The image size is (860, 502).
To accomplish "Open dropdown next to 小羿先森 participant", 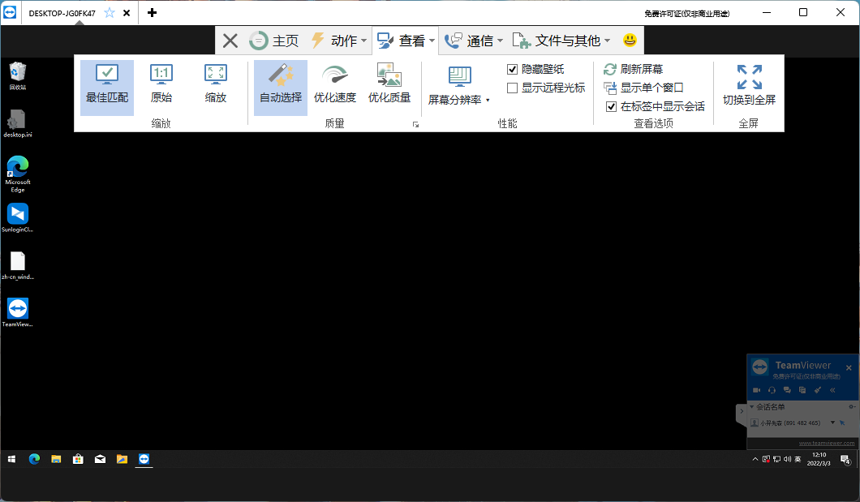I will click(832, 423).
